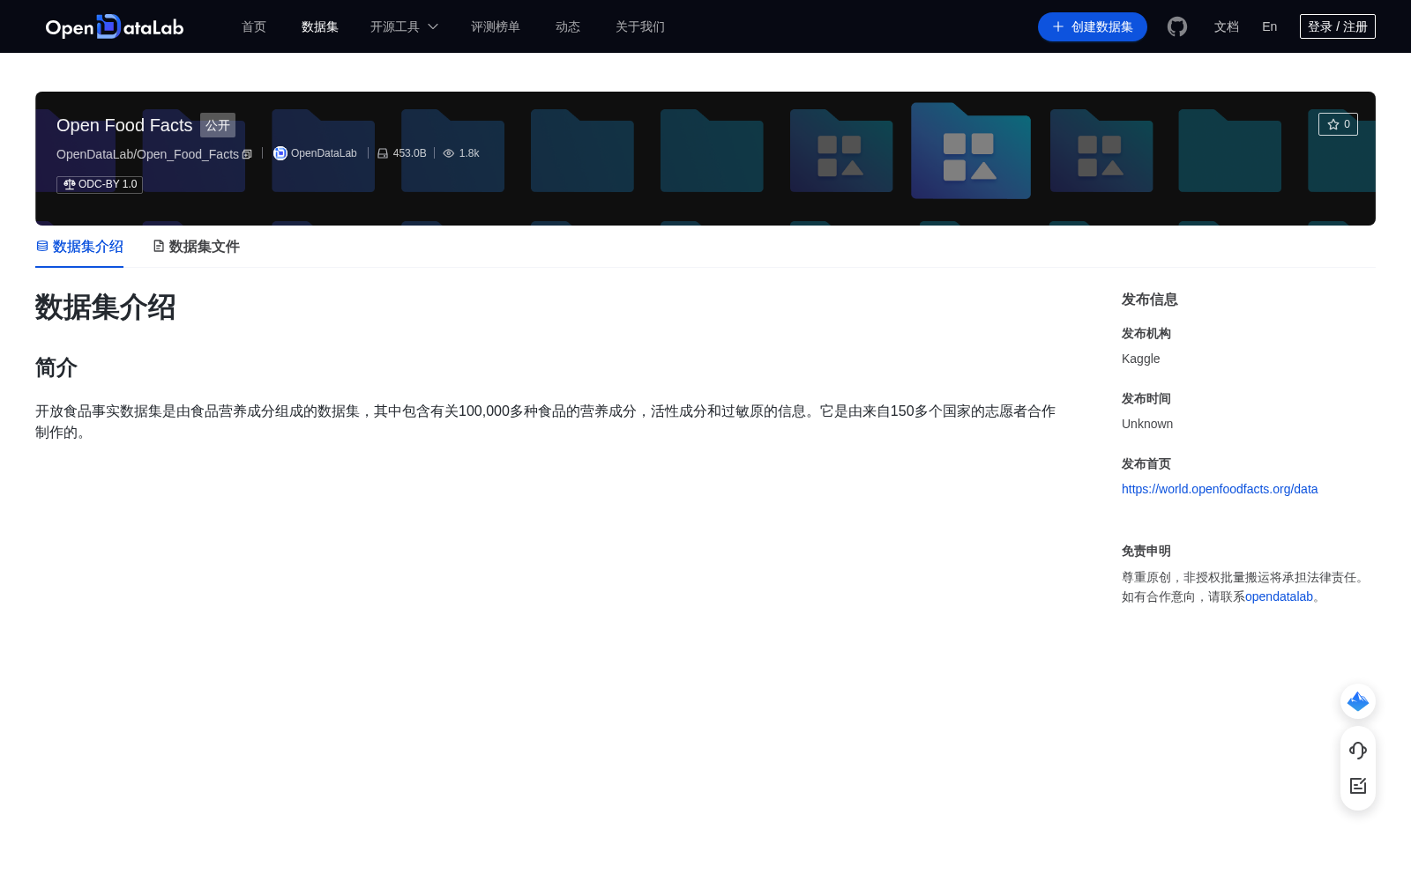The height and width of the screenshot is (881, 1411).
Task: Click the Unknown release time value
Action: tap(1147, 424)
